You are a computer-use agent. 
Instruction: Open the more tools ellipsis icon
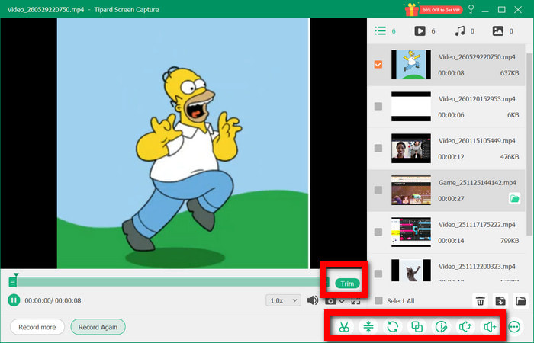pyautogui.click(x=514, y=327)
